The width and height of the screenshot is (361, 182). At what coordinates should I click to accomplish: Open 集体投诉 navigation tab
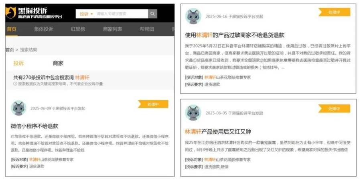(x=43, y=29)
